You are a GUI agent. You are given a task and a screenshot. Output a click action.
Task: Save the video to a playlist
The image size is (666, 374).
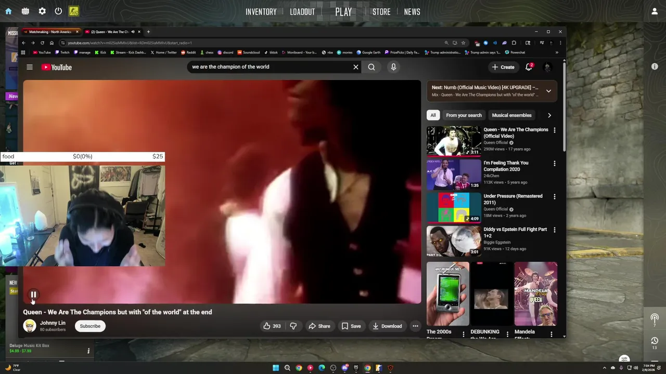351,326
